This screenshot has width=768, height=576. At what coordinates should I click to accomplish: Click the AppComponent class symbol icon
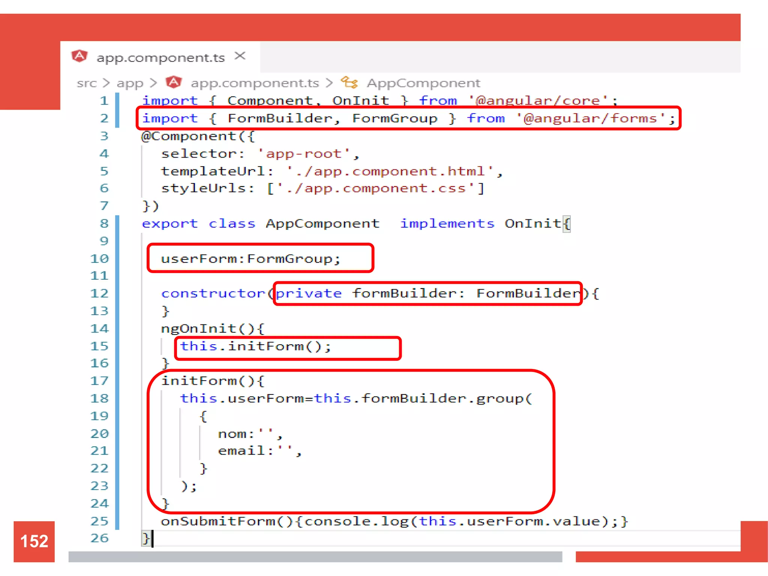(x=349, y=82)
